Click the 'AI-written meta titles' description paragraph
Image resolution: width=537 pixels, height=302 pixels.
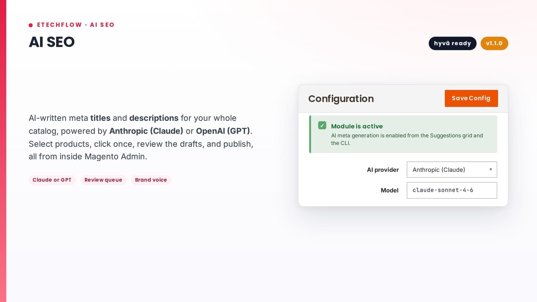(x=141, y=137)
